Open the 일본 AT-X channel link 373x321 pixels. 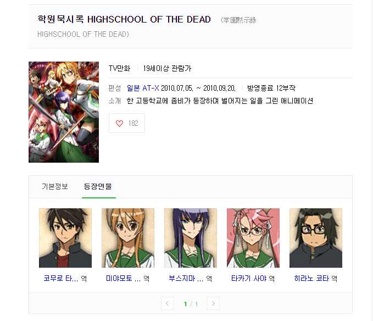[x=143, y=88]
